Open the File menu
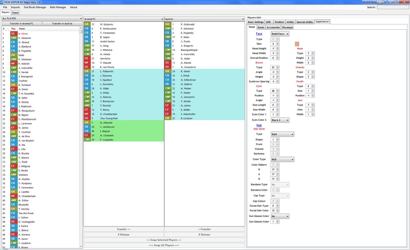Image resolution: width=410 pixels, height=250 pixels. pyautogui.click(x=5, y=7)
